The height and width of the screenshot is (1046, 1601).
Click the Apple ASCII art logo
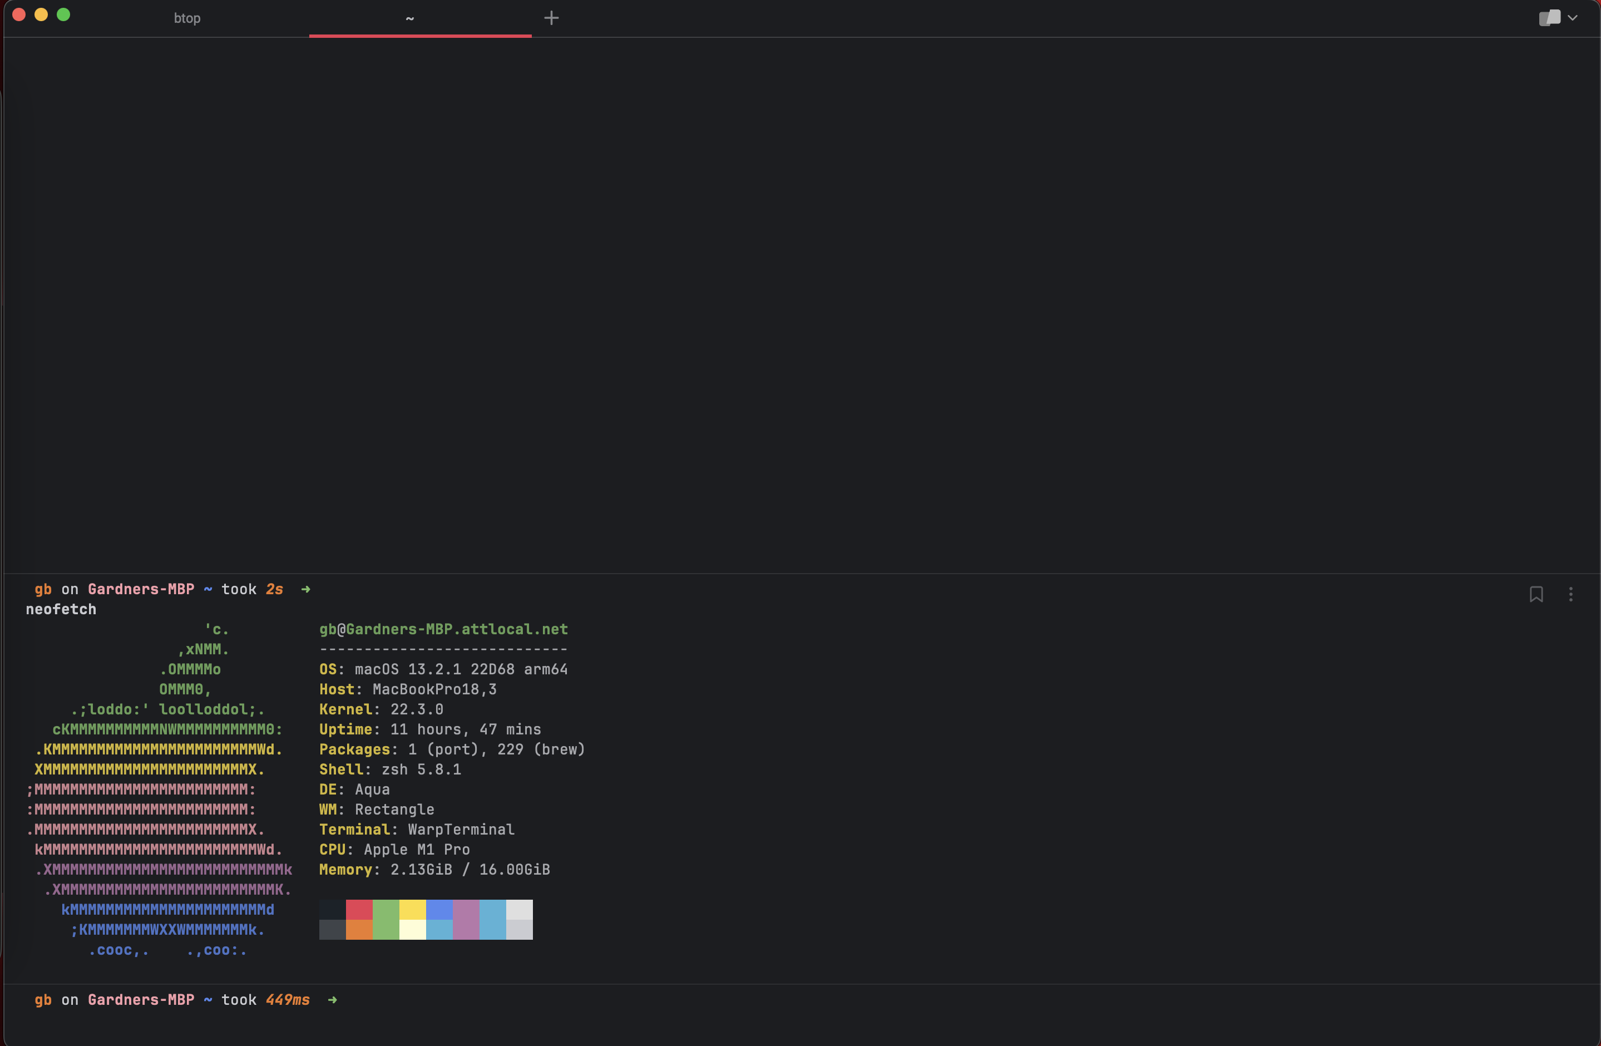click(158, 789)
